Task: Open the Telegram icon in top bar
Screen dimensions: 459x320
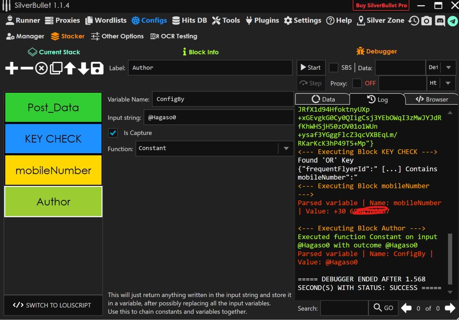Action: [x=453, y=21]
